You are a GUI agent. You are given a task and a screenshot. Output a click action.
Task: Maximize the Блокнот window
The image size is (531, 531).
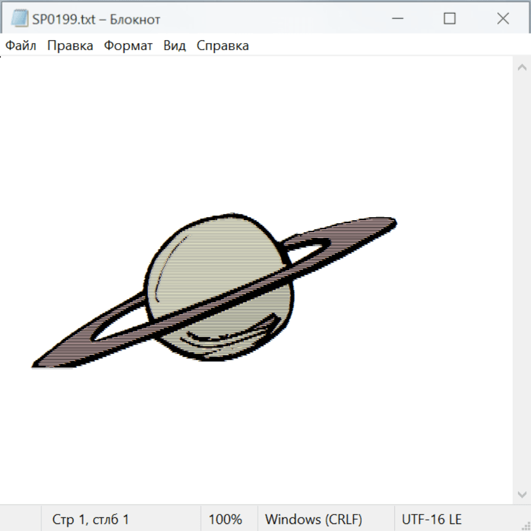pyautogui.click(x=450, y=19)
